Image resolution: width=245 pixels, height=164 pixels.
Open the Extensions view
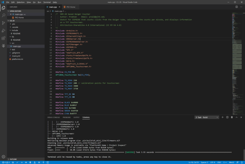[x=3, y=38]
